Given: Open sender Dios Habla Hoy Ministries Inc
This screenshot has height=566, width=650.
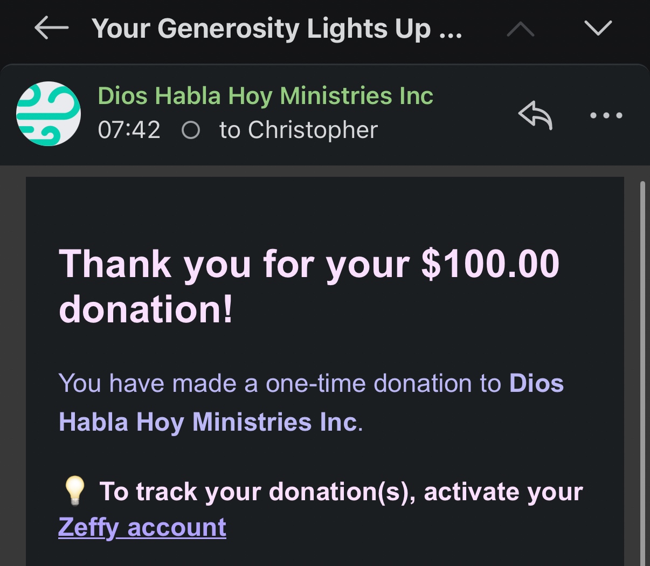Looking at the screenshot, I should (x=265, y=96).
